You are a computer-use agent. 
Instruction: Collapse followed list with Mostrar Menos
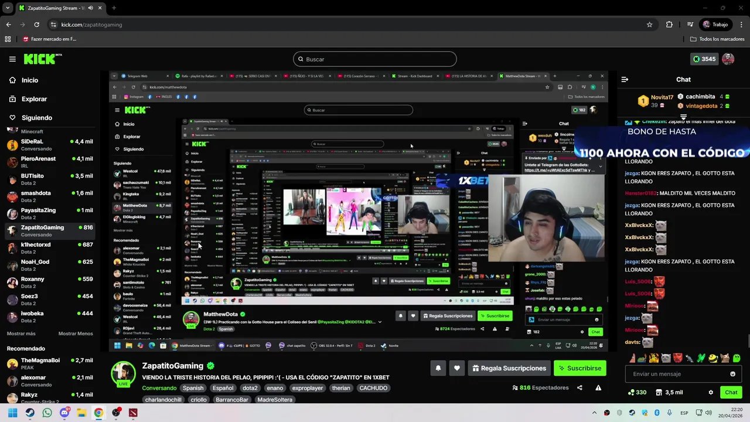tap(76, 333)
